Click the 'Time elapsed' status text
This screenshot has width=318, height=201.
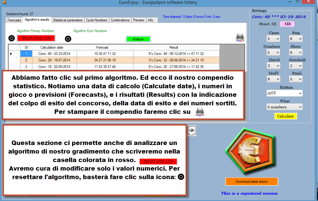pyautogui.click(x=191, y=17)
